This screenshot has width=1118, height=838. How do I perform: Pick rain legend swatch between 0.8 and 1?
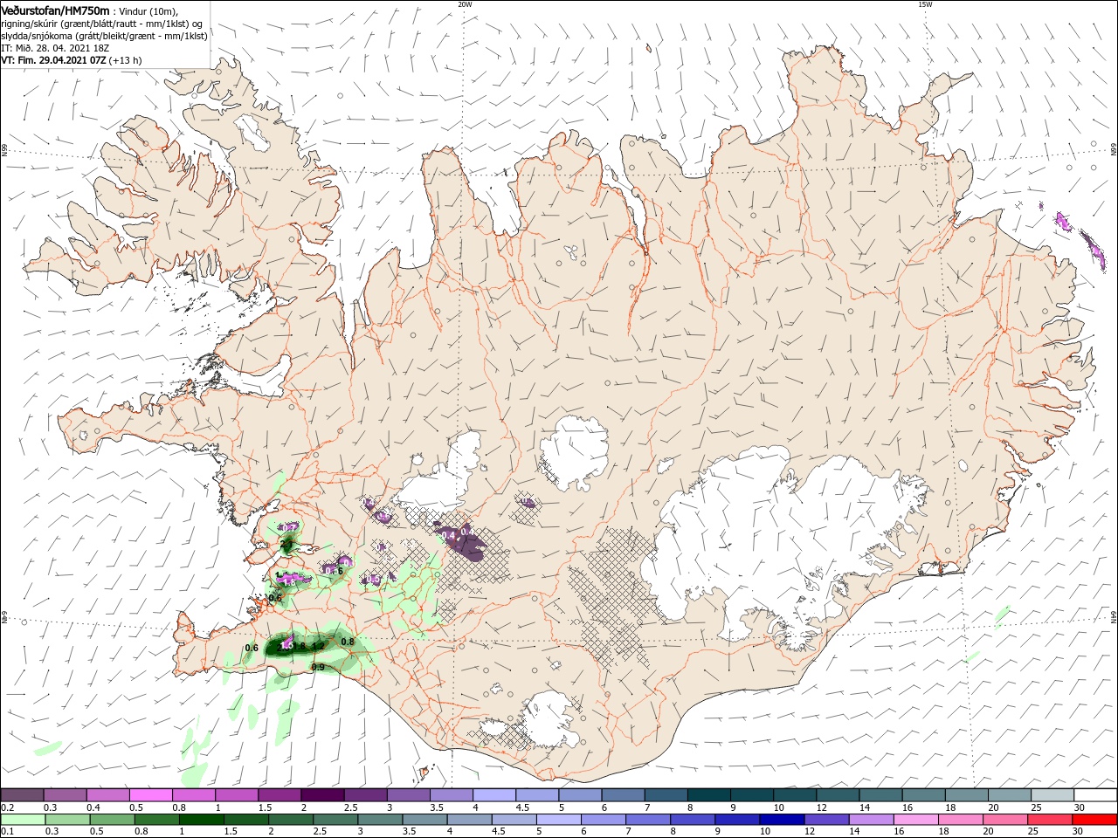click(156, 820)
